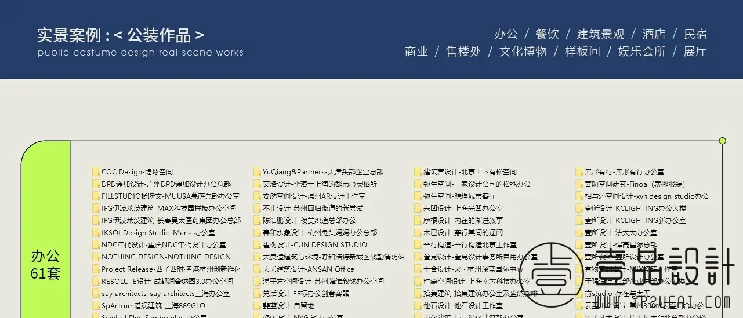Viewport: 743px width, 318px height.
Task: Click folder icon for SpActrum谱观建筑-上海889GLO
Action: (96, 305)
